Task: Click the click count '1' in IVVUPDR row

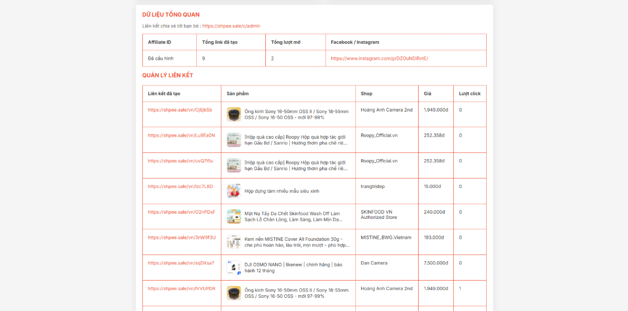Action: [x=461, y=288]
